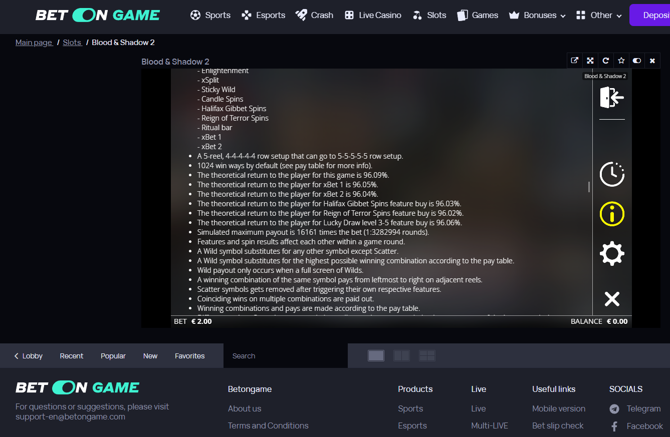Go to Main page breadcrumb
The image size is (670, 437).
34,43
